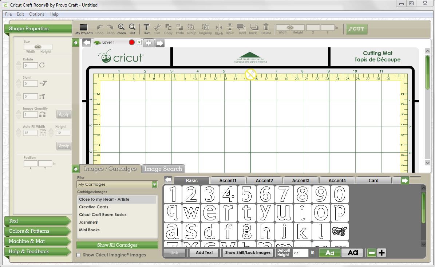Screen dimensions: 435x267
Task: Expand the Machine & Mat panel
Action: click(38, 242)
